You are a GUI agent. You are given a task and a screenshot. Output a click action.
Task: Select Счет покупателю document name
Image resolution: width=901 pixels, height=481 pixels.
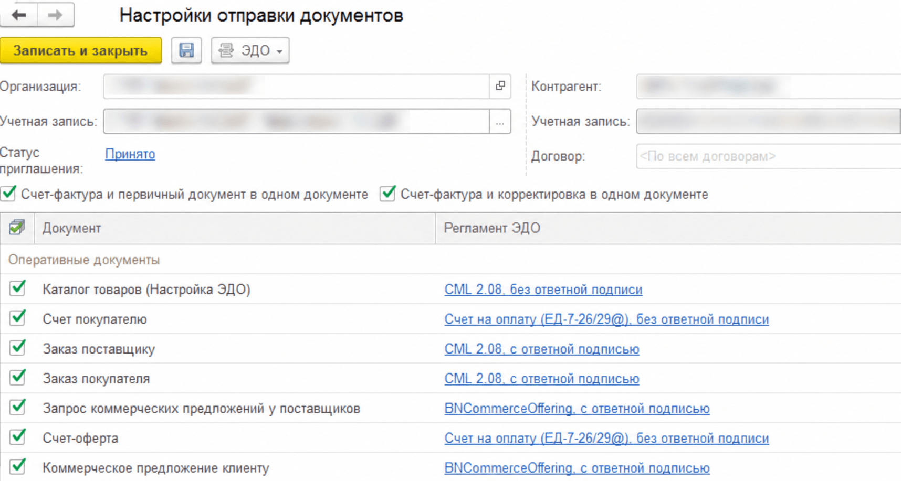click(x=95, y=319)
